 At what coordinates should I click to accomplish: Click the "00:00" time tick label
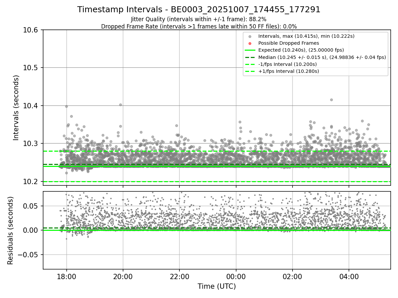(236, 276)
